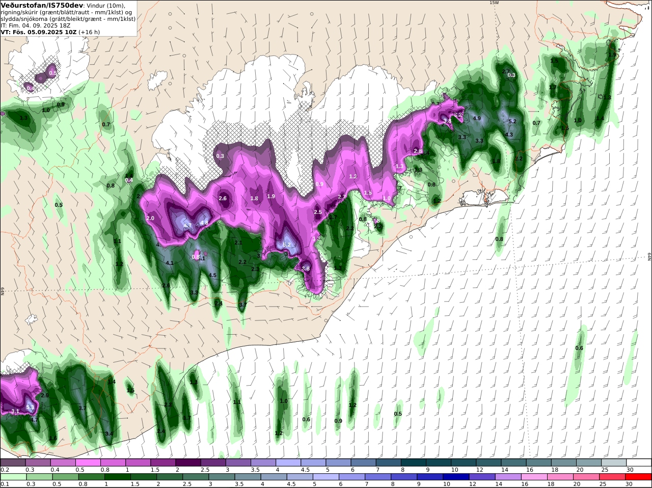This screenshot has width=652, height=488.
Task: Select the 'Vindur (10m),' label in header
Action: 105,6
